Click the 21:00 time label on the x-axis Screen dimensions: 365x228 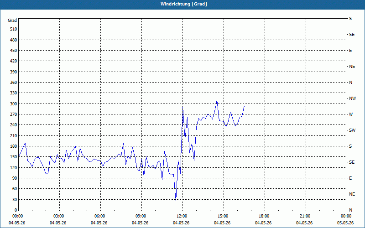(305, 216)
